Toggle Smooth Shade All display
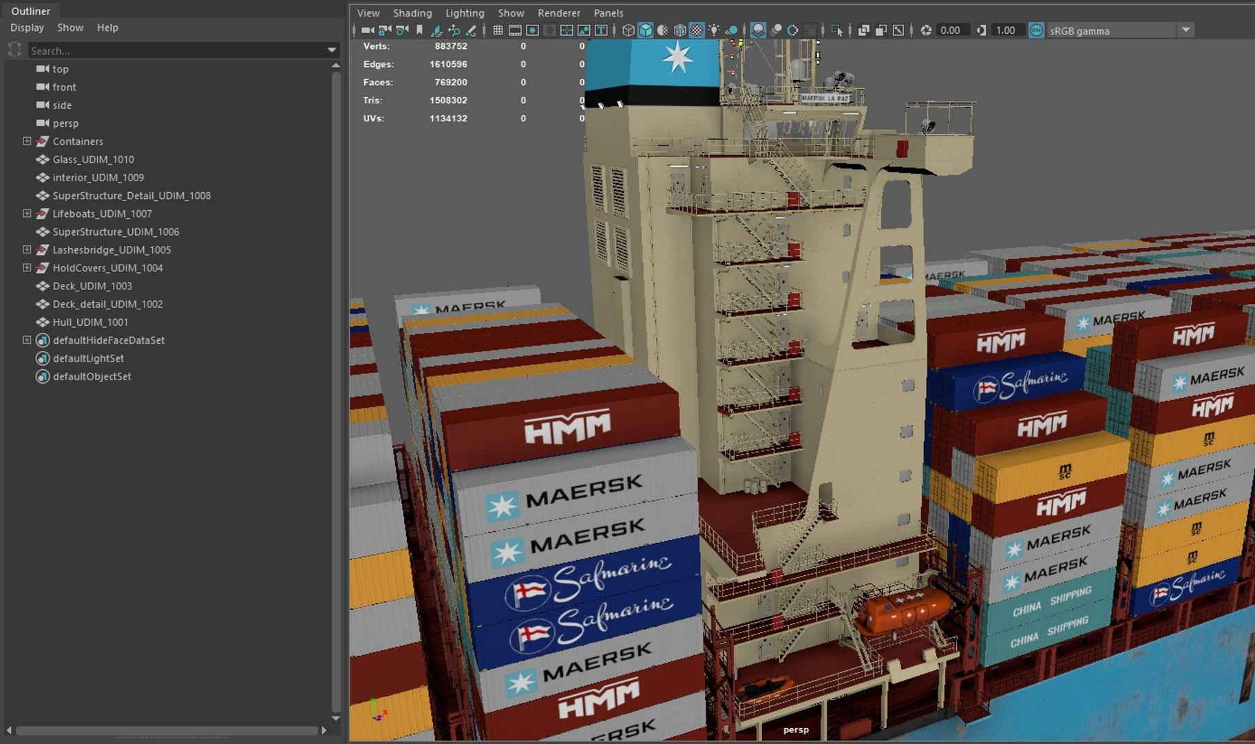 tap(646, 30)
